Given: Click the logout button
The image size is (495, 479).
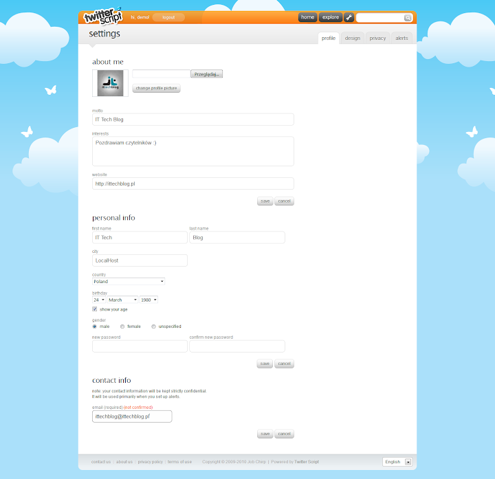Looking at the screenshot, I should tap(168, 17).
